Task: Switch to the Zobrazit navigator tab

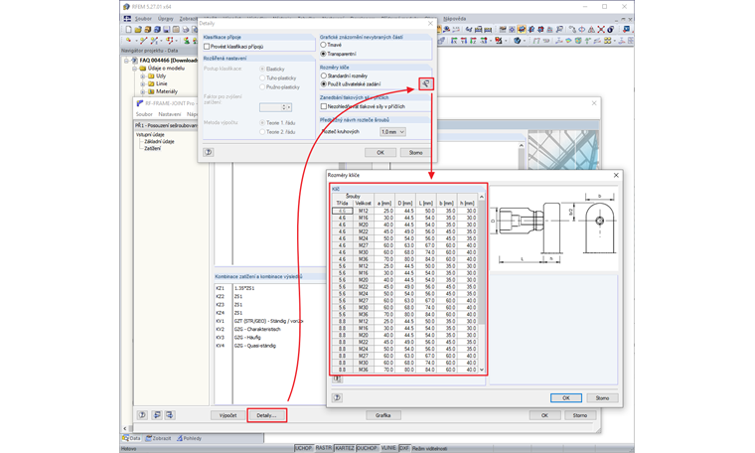Action: (158, 438)
